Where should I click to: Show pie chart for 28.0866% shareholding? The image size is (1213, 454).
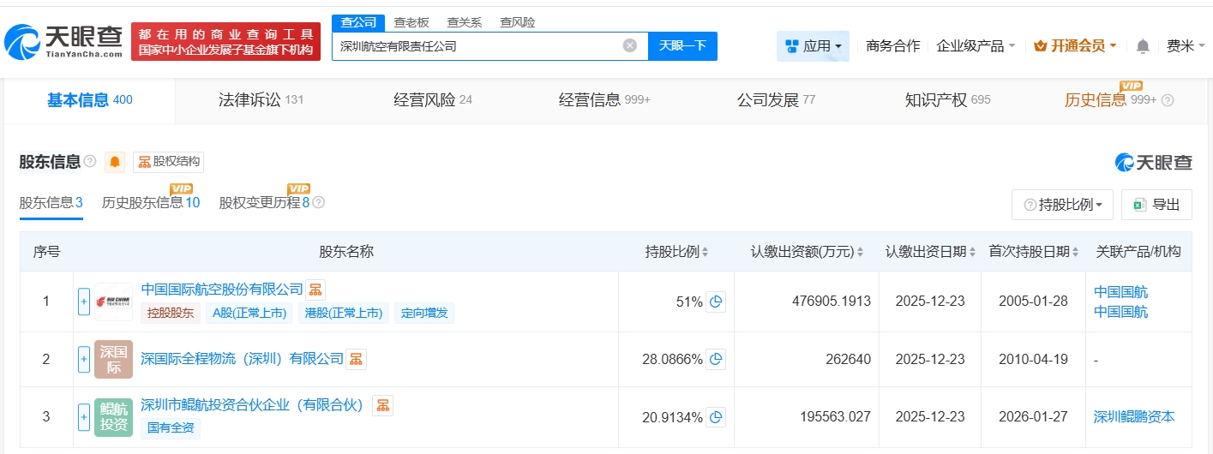coord(716,359)
